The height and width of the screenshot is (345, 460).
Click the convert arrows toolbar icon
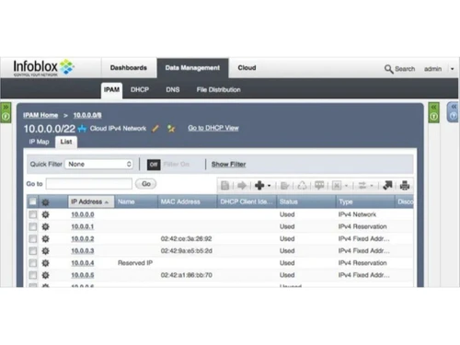362,186
